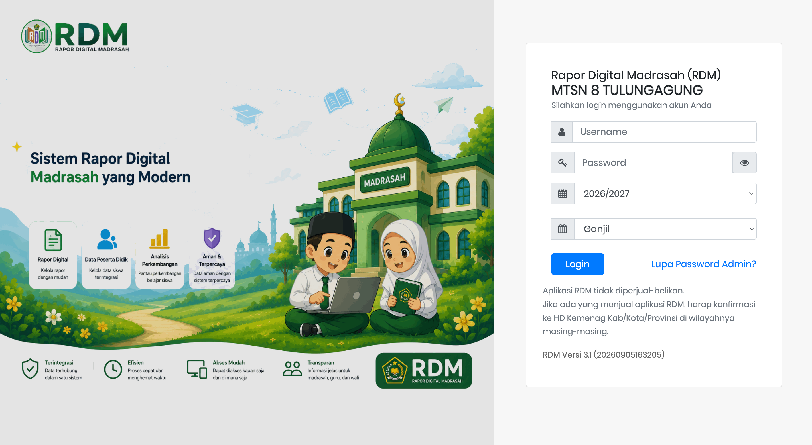Click the calendar icon beside Ganjil

tap(562, 229)
